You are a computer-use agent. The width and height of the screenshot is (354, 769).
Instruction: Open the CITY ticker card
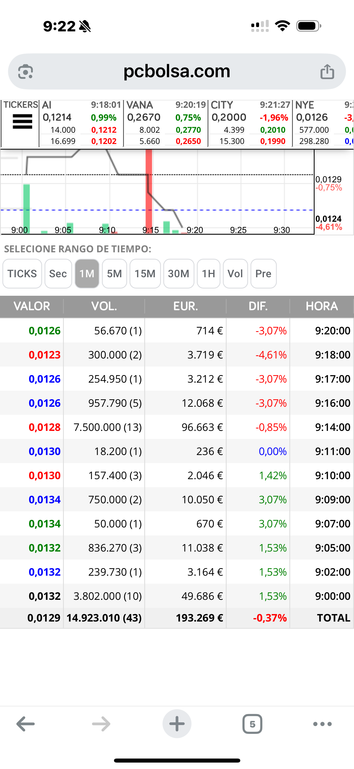pos(250,123)
